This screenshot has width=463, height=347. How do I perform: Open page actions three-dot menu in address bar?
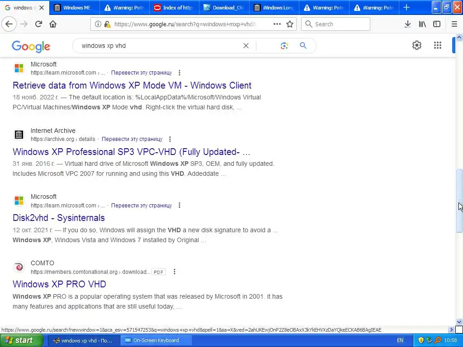point(277,24)
